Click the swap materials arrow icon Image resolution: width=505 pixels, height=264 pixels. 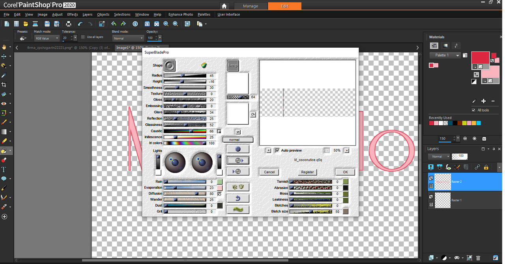(x=476, y=74)
